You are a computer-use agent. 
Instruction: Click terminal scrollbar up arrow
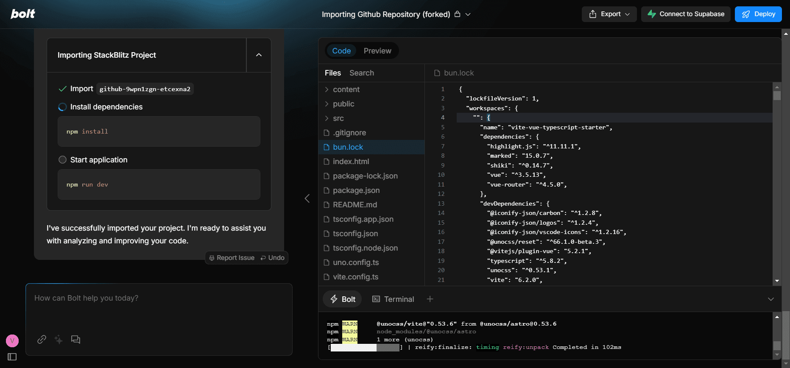[777, 317]
